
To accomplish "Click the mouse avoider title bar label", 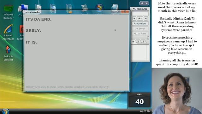I will 32,12.
